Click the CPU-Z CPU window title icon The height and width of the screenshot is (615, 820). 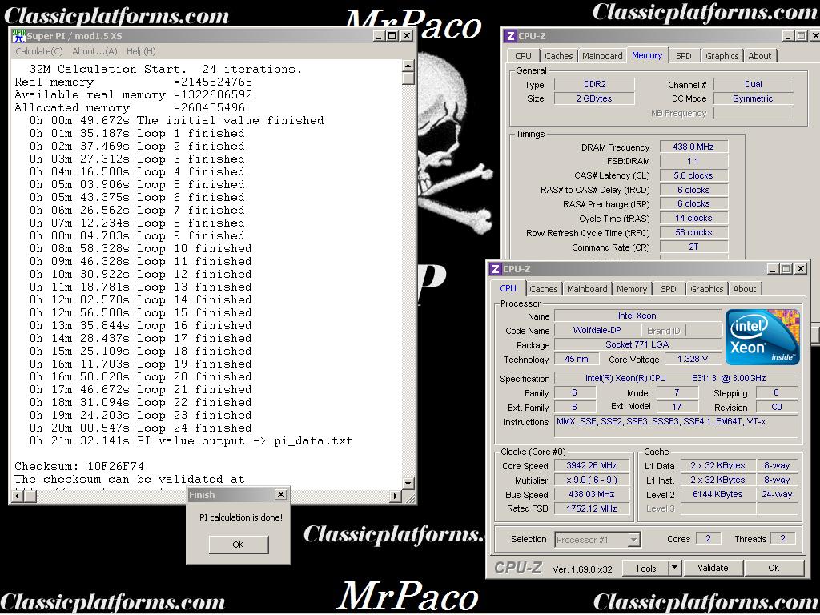[x=495, y=269]
